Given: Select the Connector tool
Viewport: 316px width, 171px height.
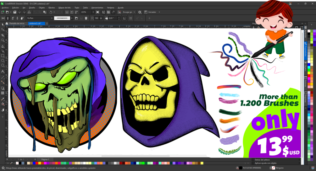Looking at the screenshot, I should [3, 82].
